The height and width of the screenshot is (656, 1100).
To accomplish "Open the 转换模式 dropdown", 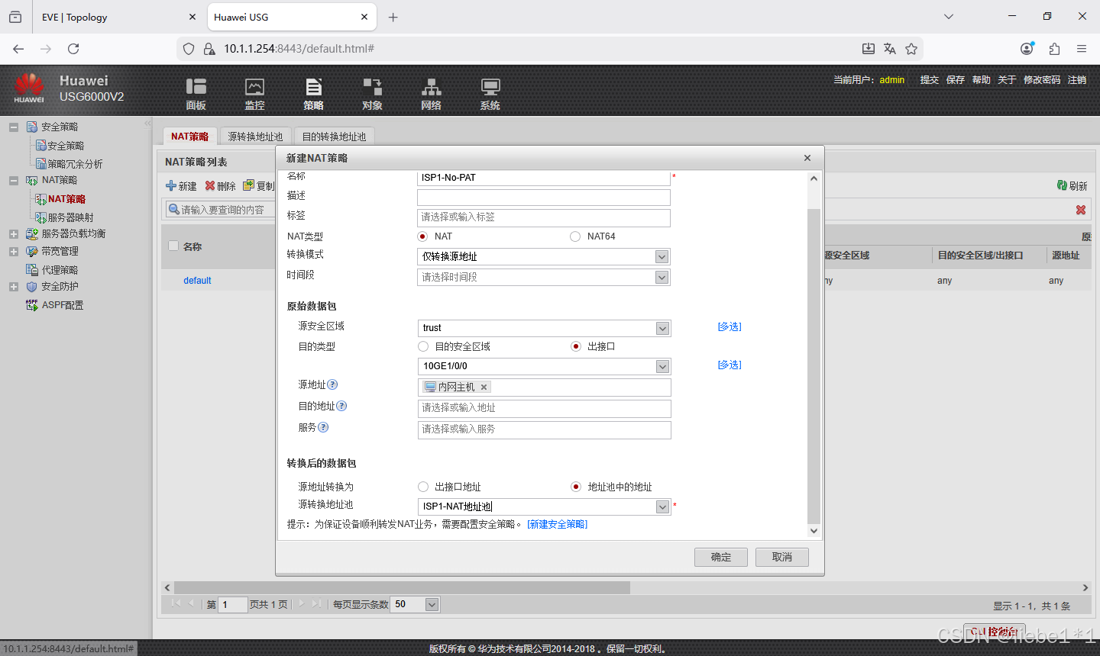I will point(662,257).
